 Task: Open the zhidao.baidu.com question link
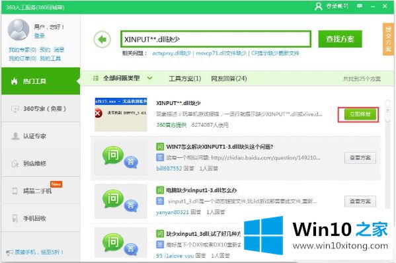[266, 158]
